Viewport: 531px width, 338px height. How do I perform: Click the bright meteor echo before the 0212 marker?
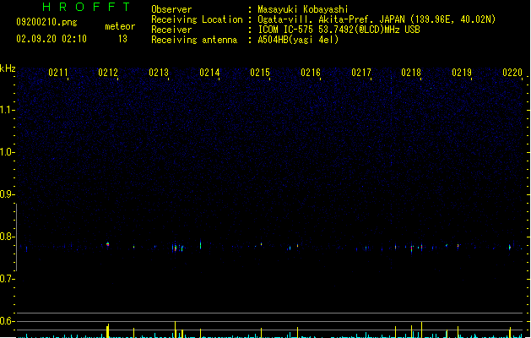click(x=108, y=244)
